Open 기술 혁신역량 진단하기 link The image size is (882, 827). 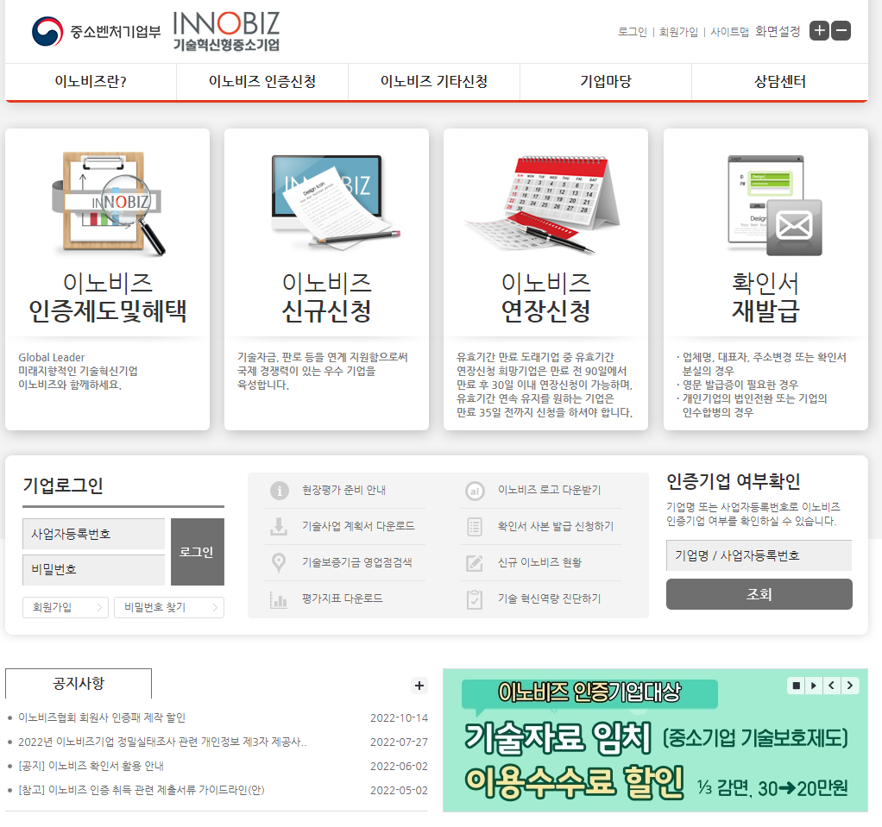coord(549,598)
